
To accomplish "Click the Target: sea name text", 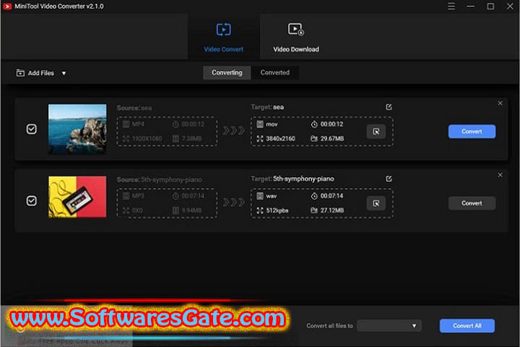I will click(x=267, y=107).
